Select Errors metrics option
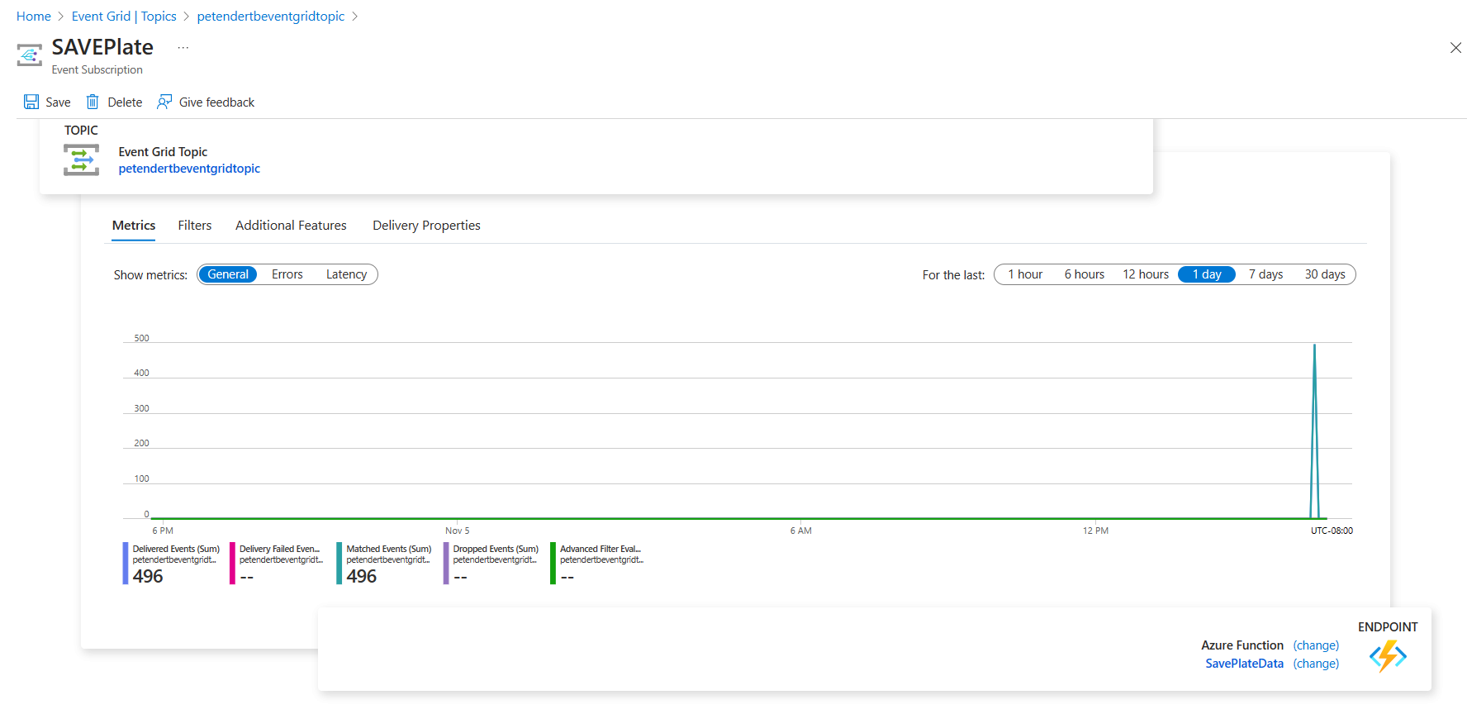The width and height of the screenshot is (1467, 714). coord(287,274)
